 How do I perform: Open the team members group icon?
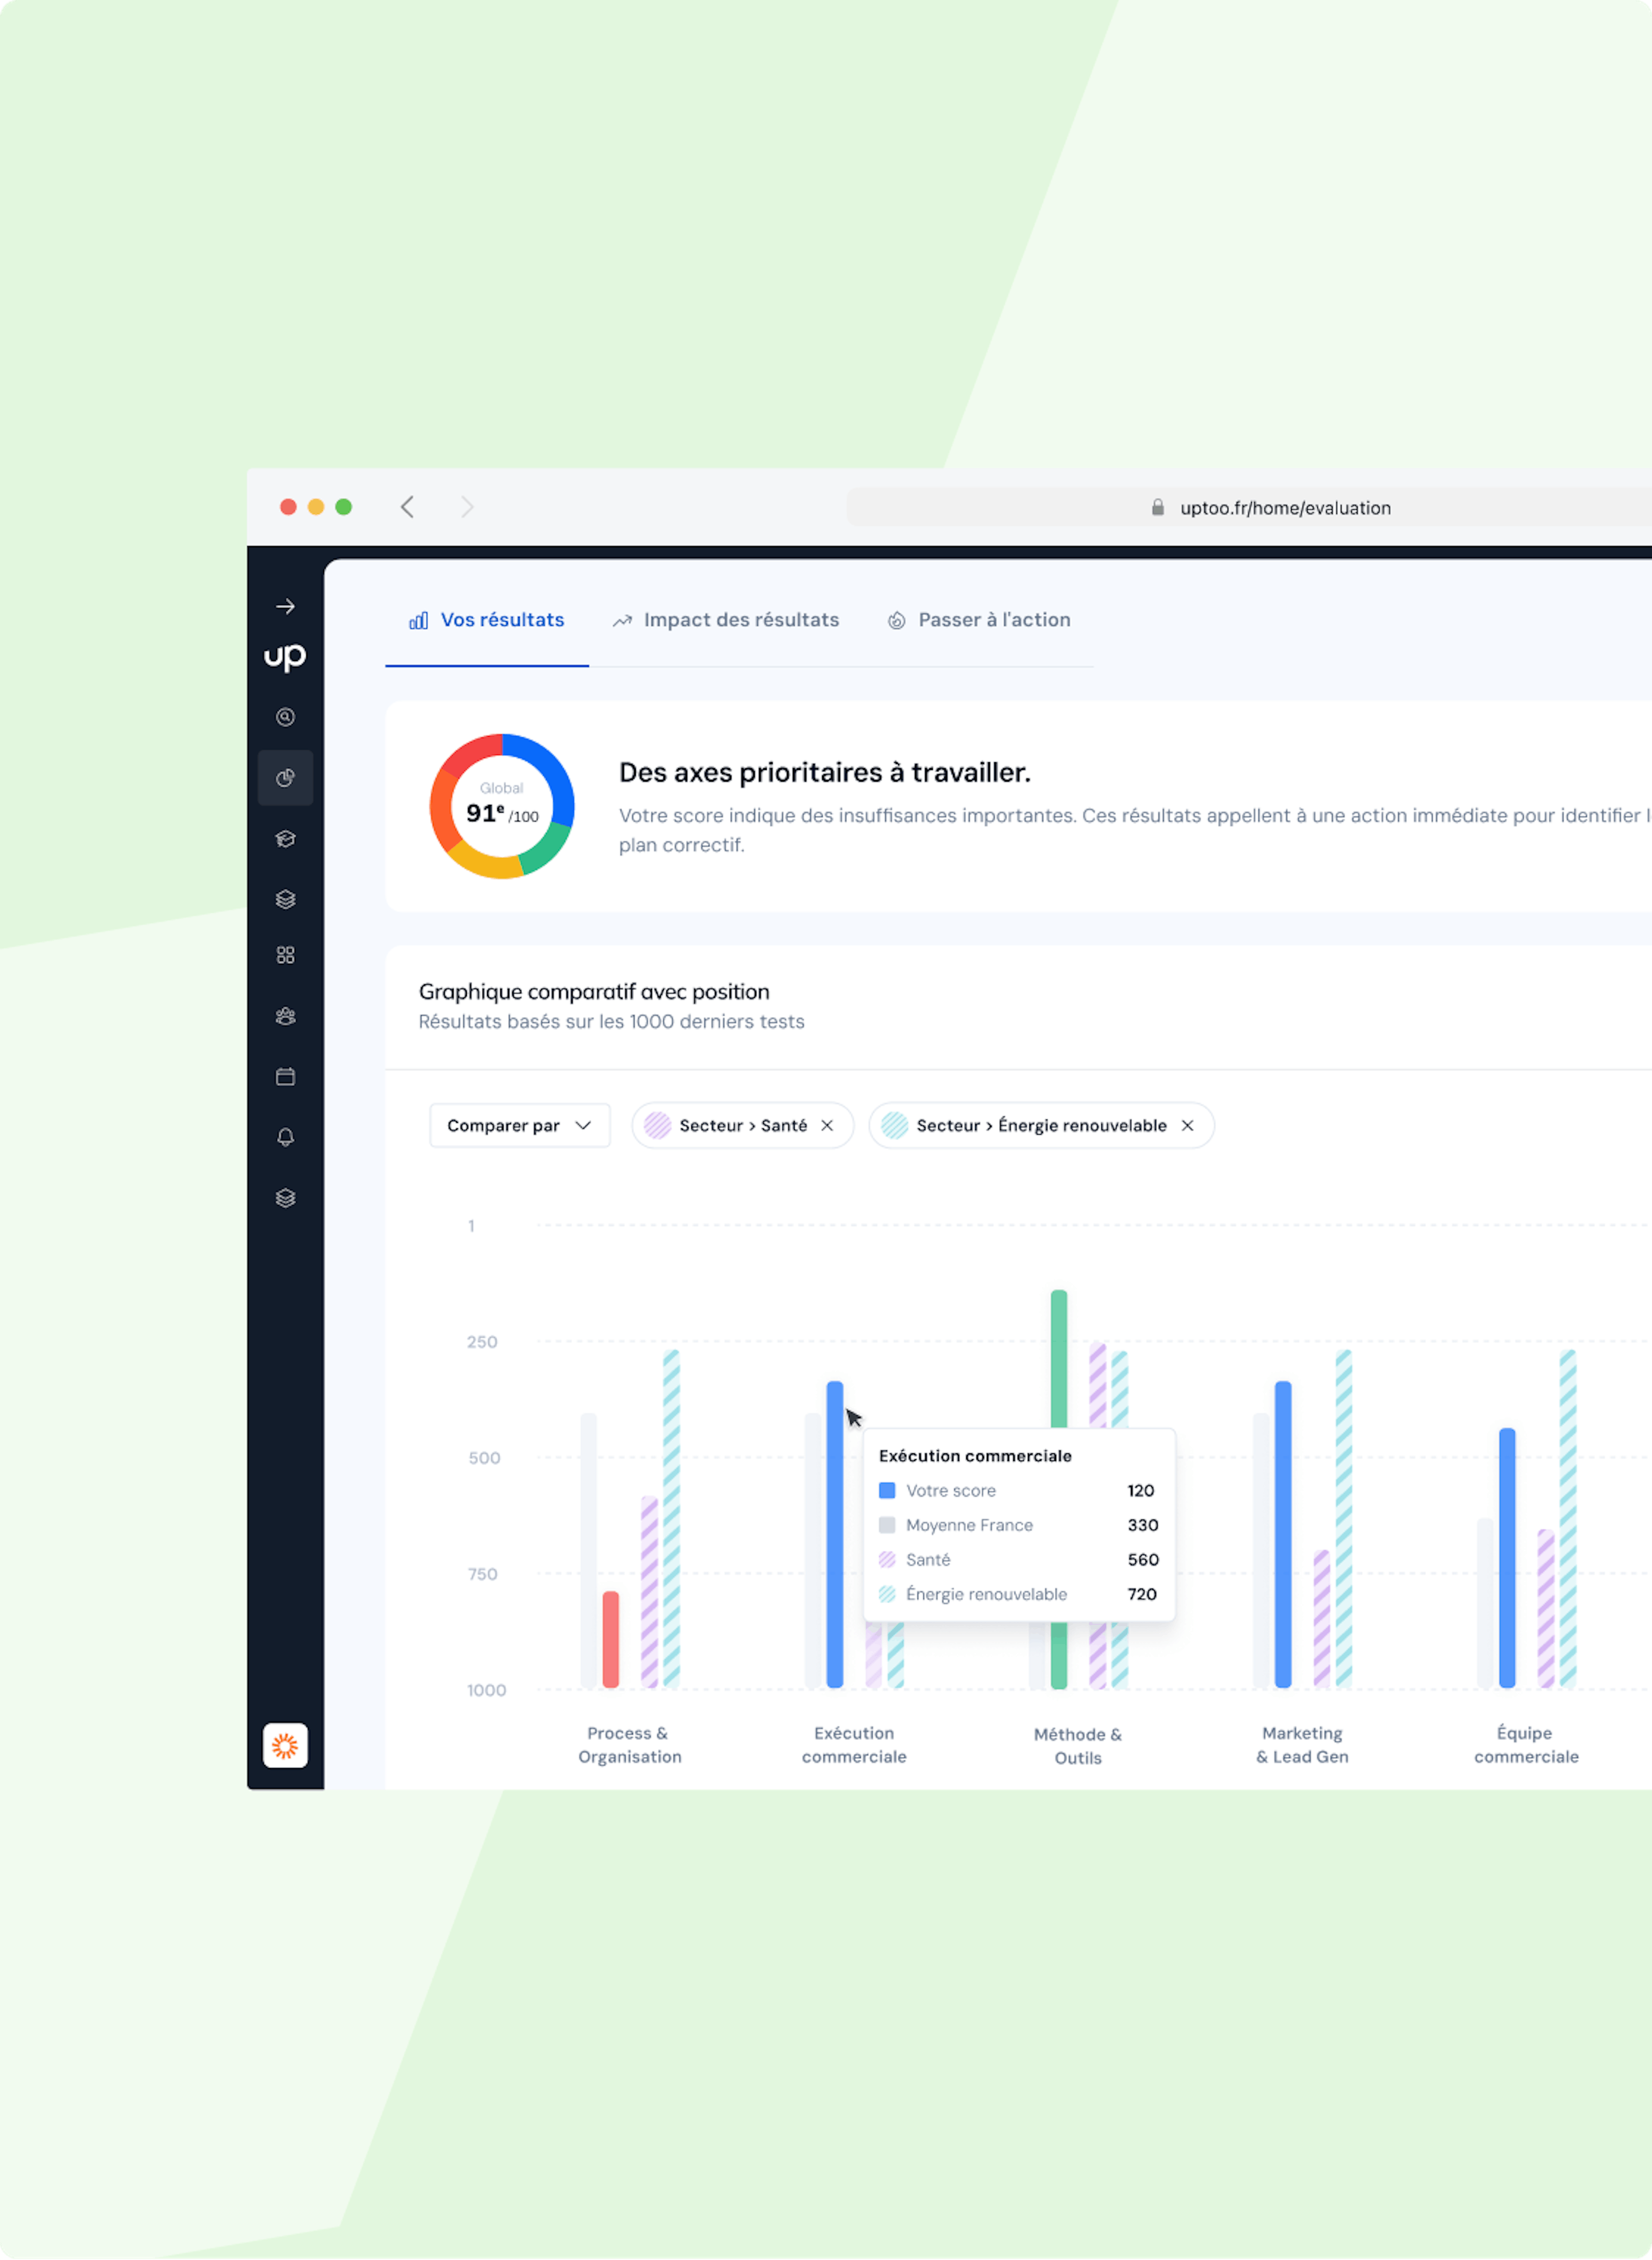pyautogui.click(x=285, y=1017)
